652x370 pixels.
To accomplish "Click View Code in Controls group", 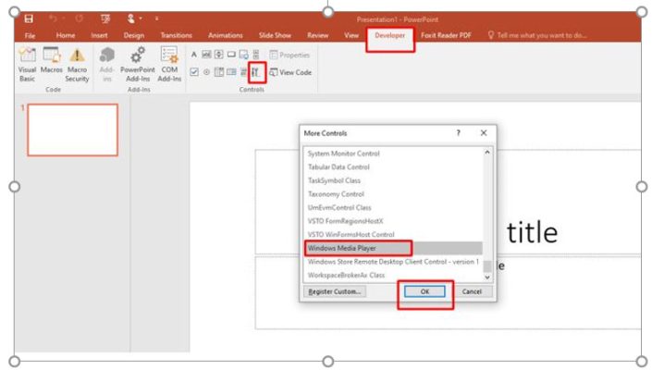I will point(290,72).
